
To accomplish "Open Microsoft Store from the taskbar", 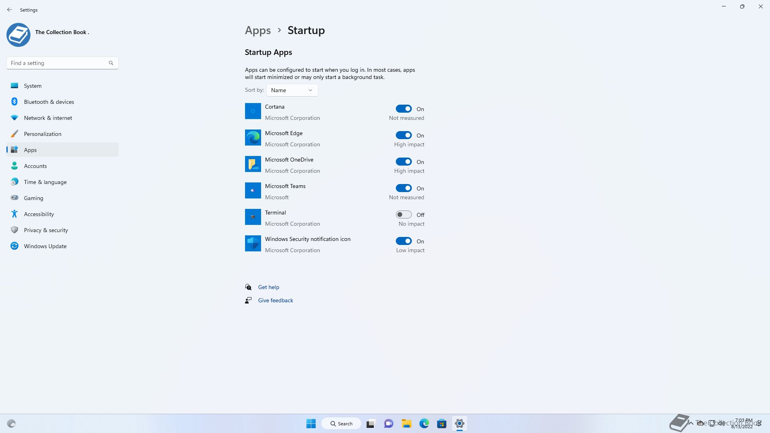I will point(442,423).
